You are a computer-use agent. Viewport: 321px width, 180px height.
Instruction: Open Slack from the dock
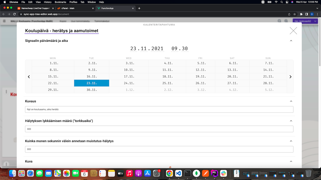coord(223,173)
